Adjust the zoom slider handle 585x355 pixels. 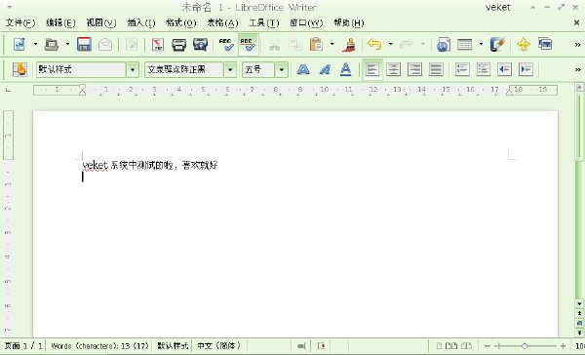[525, 346]
